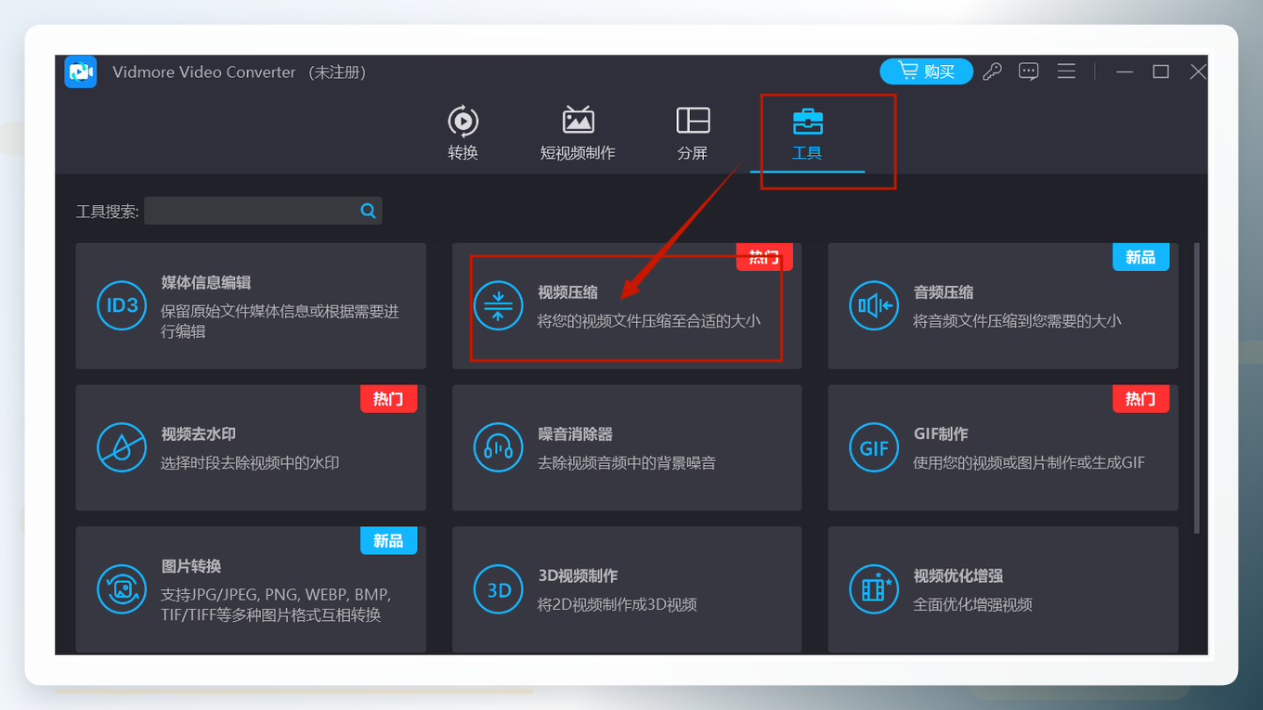Click the tool list vertical scrollbar
Screen dimensions: 1263x710
[1196, 388]
